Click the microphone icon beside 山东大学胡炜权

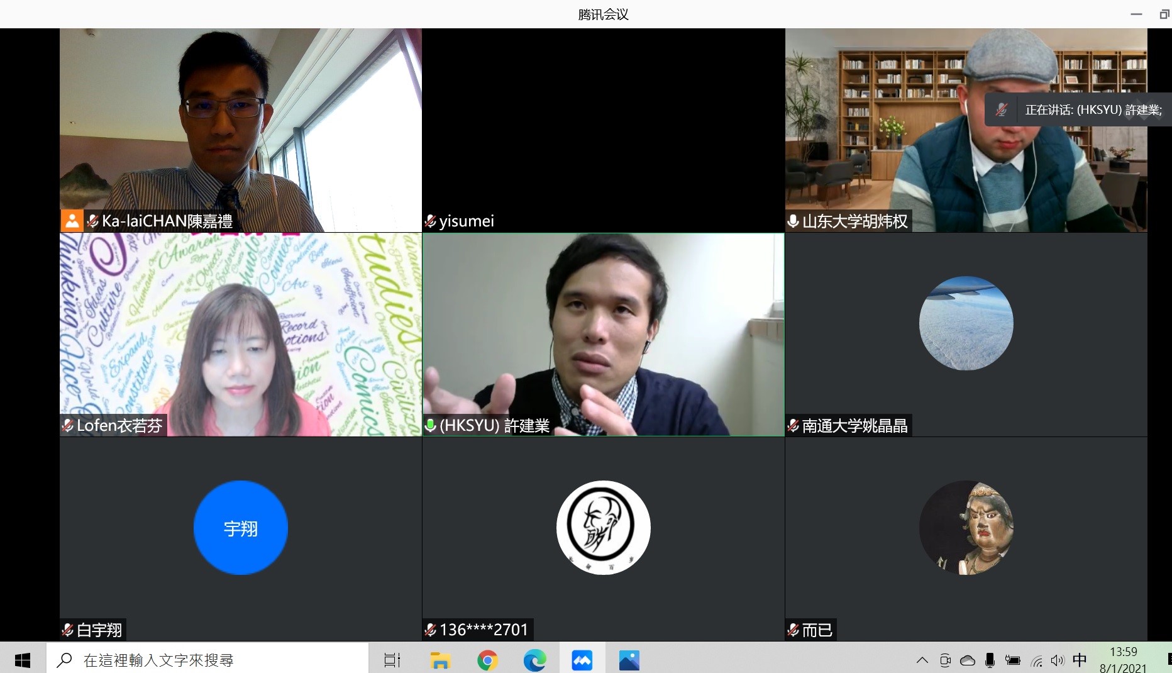(x=793, y=221)
